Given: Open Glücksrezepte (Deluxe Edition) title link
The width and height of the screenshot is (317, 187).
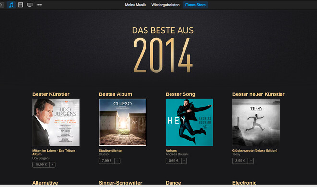Looking at the screenshot, I should point(255,150).
